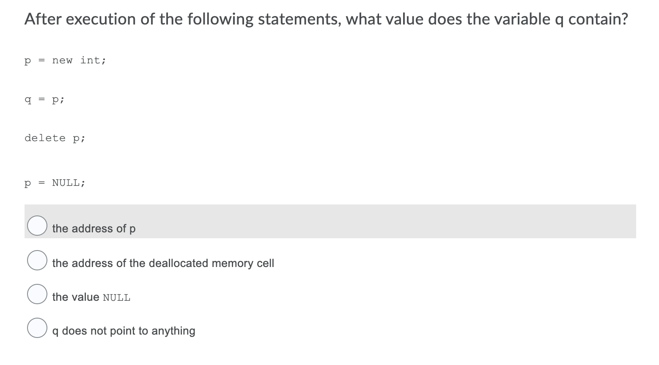Click the code line 'p = new int;'
The image size is (659, 365).
65,60
